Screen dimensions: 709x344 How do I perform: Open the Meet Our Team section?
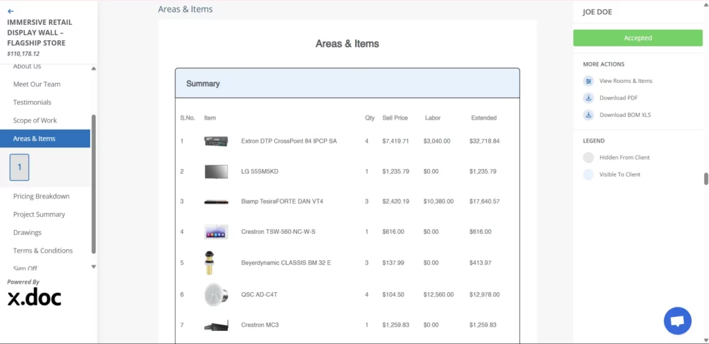pos(37,84)
